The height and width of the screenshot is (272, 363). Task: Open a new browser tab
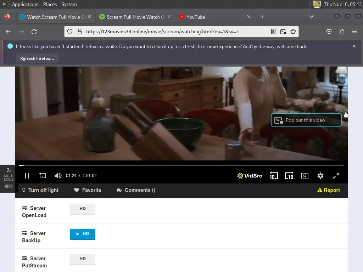pos(262,17)
